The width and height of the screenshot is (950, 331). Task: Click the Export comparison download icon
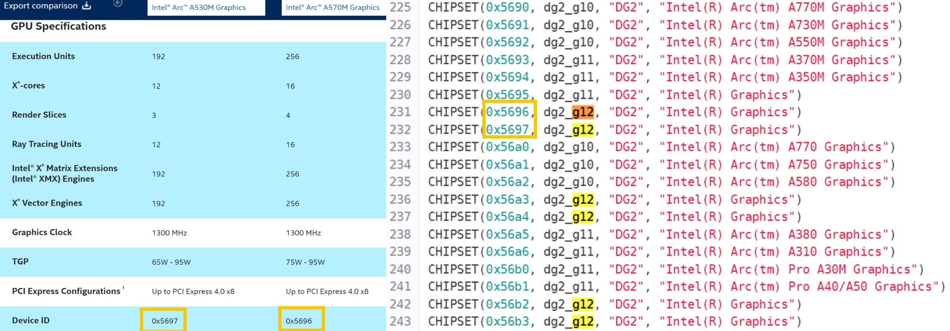coord(86,6)
